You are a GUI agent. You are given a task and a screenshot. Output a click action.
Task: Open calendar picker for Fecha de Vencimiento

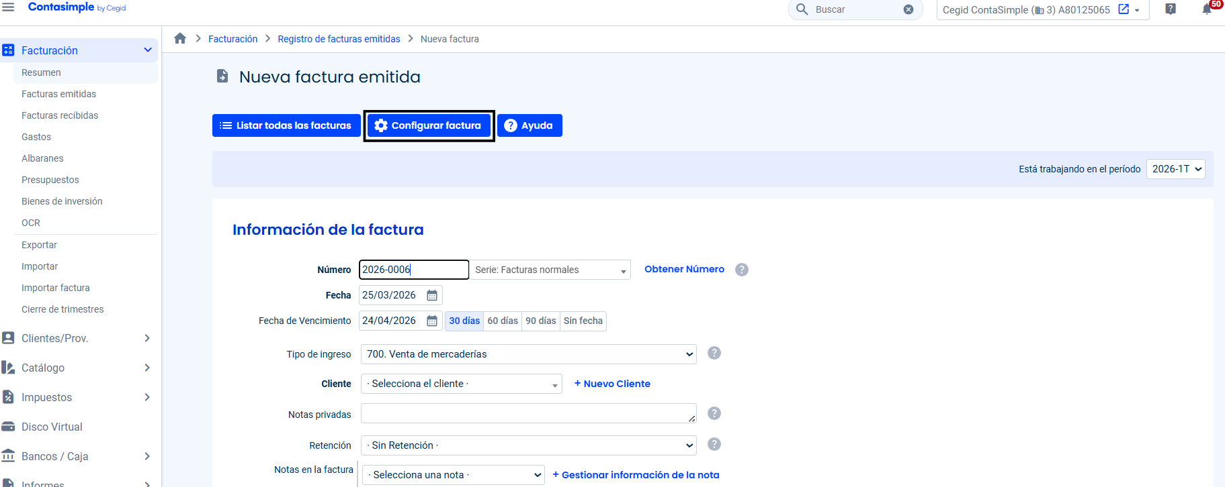click(x=432, y=321)
